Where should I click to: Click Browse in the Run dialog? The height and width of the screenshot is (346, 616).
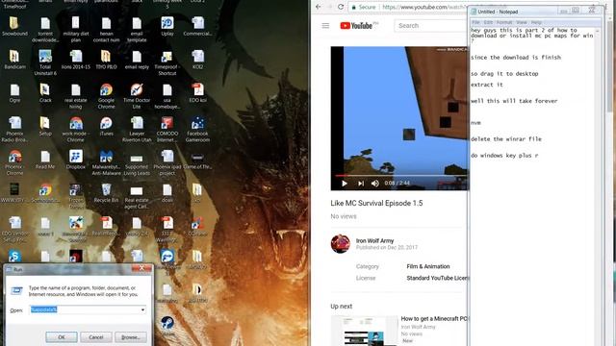[131, 337]
